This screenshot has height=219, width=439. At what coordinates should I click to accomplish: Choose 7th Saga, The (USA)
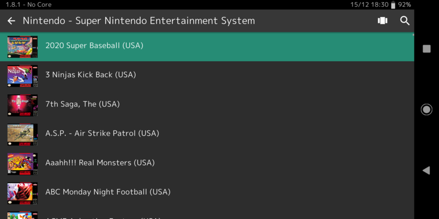coord(83,104)
